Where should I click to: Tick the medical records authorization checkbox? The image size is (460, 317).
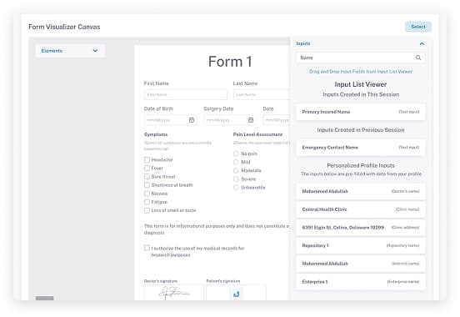147,248
